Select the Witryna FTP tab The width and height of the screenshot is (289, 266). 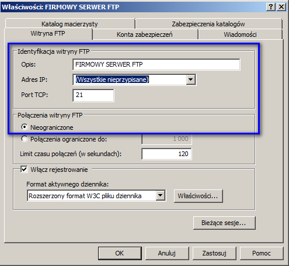[48, 33]
